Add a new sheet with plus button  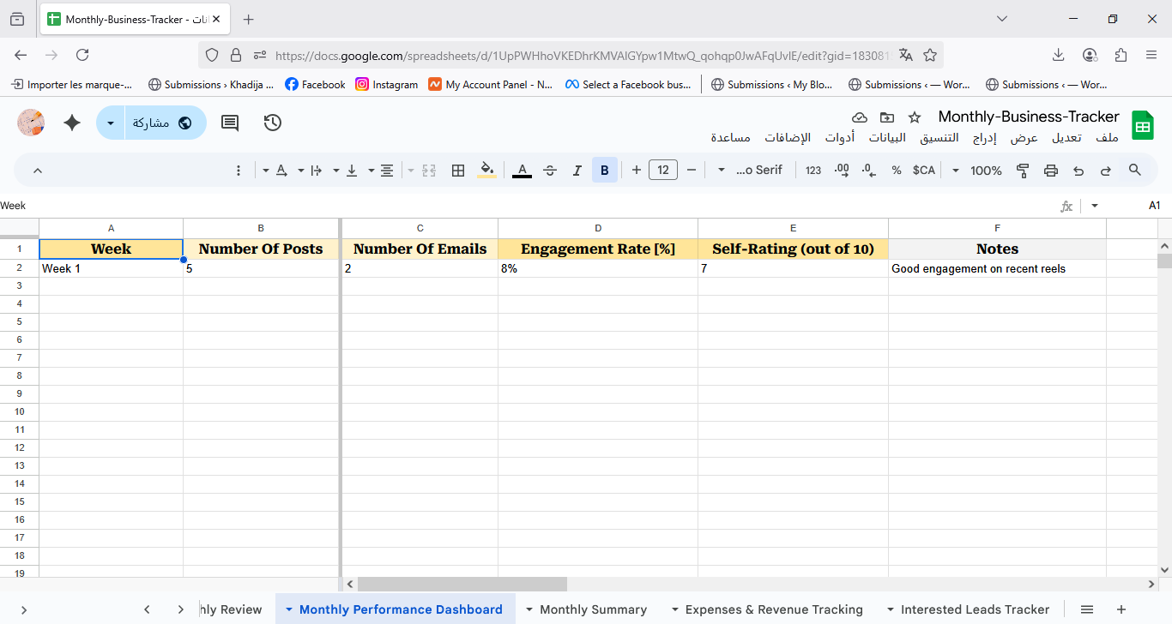pyautogui.click(x=1121, y=609)
